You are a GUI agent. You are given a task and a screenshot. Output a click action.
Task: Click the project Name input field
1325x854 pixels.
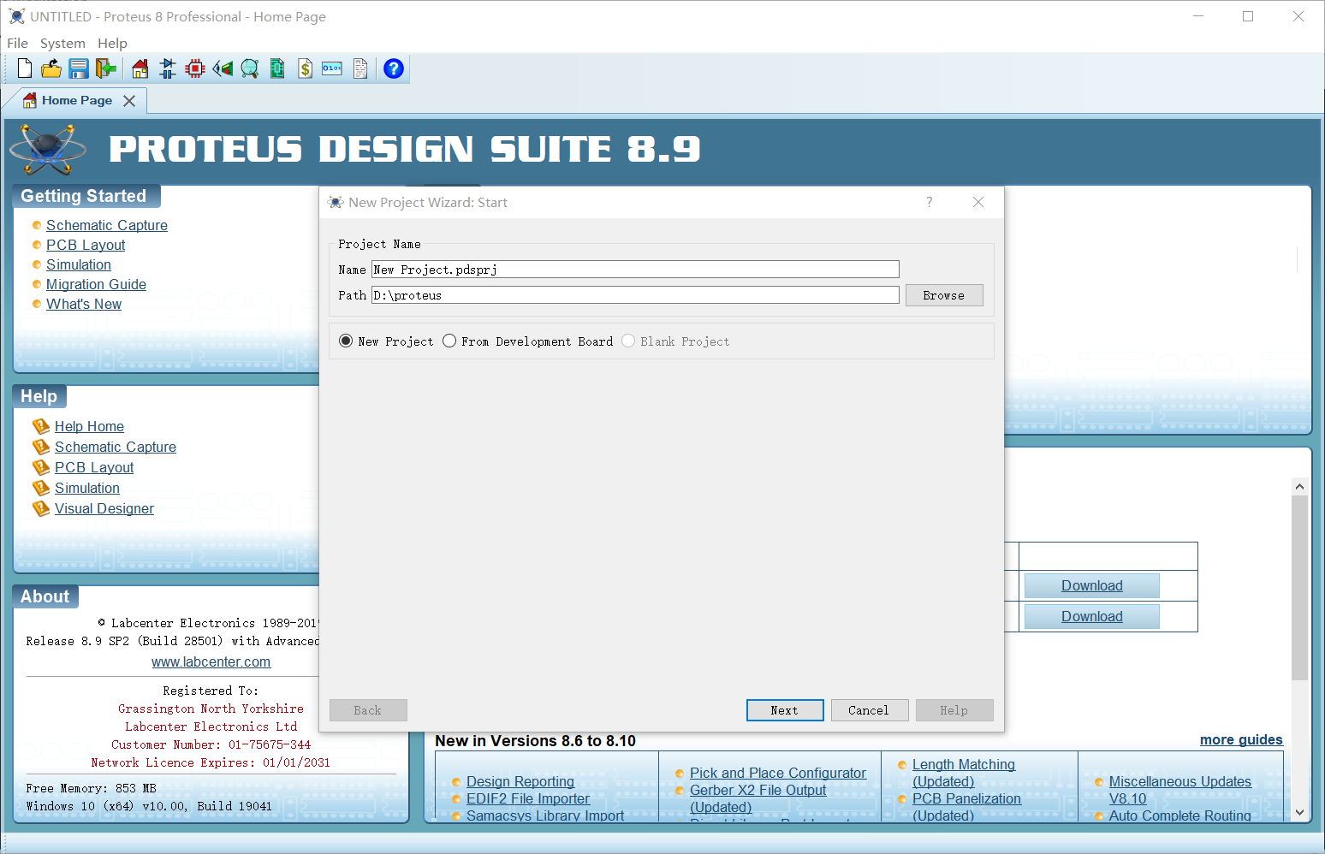[635, 270]
